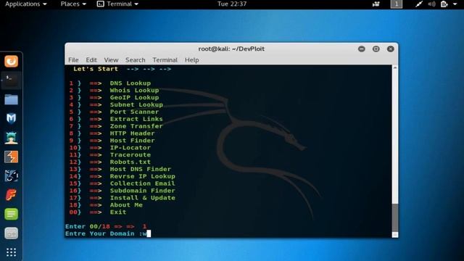Click the scrollbar up arrow
This screenshot has height=261, width=464.
pyautogui.click(x=395, y=67)
